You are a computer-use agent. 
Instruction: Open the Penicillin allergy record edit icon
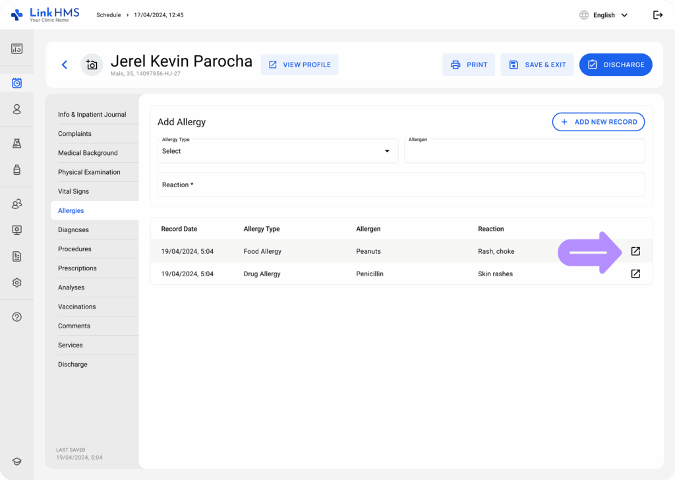[x=635, y=274]
